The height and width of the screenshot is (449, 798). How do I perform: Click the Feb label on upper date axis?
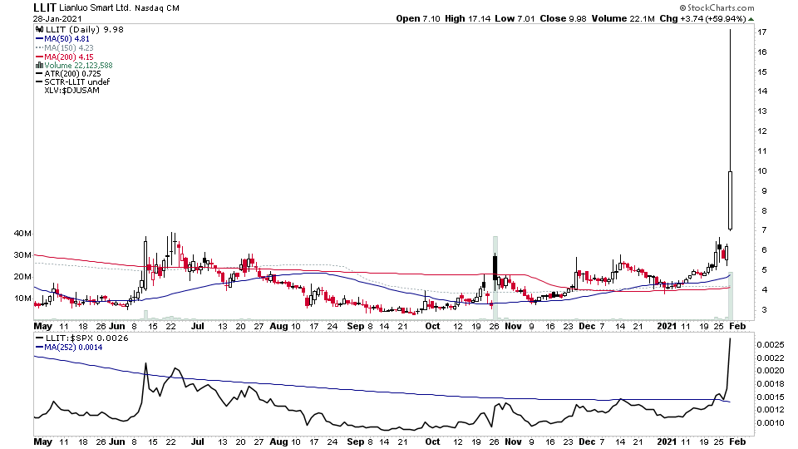click(x=737, y=326)
